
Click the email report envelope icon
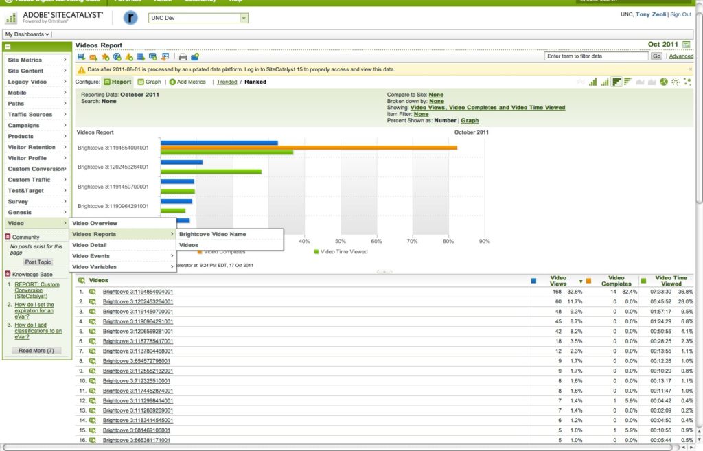point(93,56)
